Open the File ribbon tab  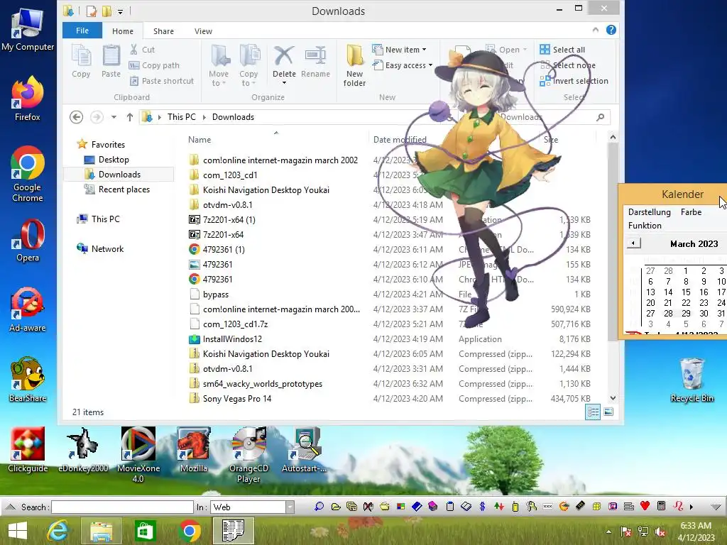[x=82, y=31]
